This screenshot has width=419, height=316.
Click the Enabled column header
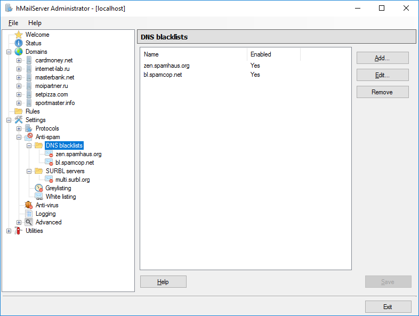pos(274,54)
